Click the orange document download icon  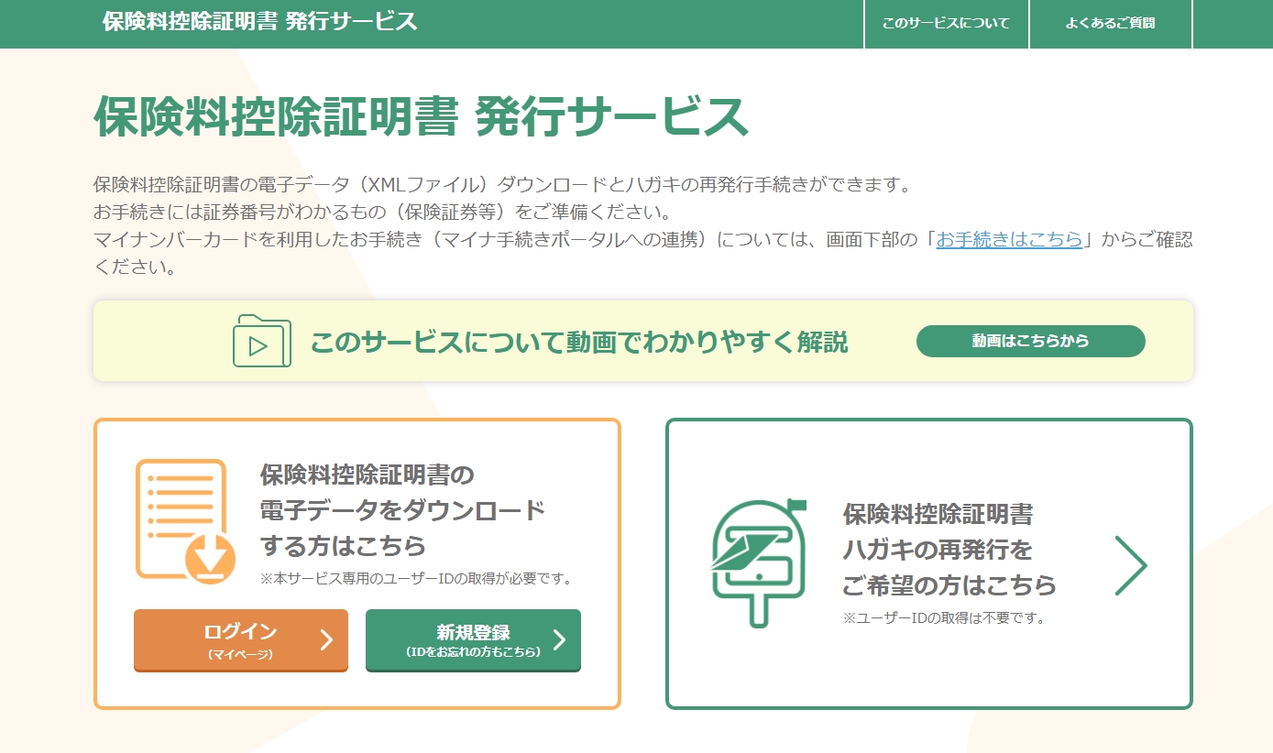186,520
